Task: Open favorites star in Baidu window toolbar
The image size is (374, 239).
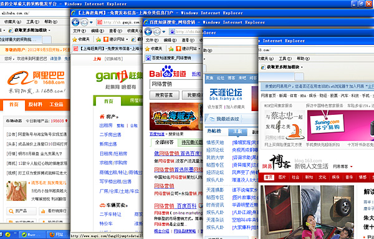Action: (x=147, y=49)
